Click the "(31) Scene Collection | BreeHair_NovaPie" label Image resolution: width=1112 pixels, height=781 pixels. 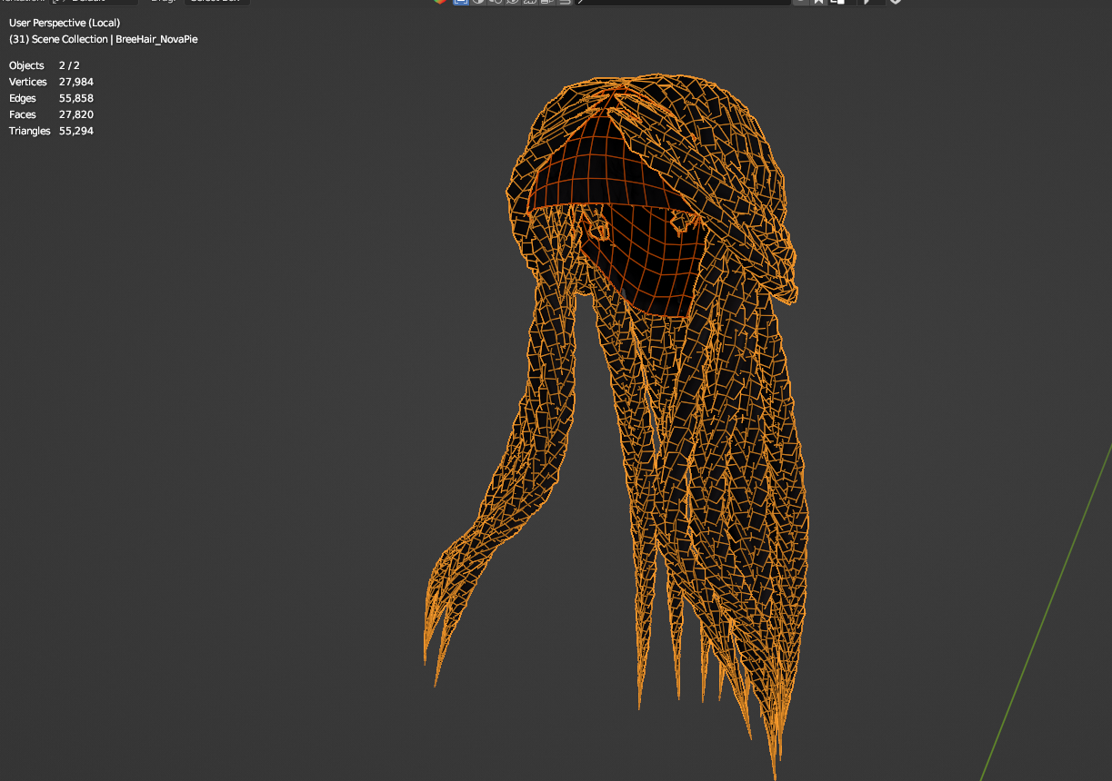click(104, 39)
